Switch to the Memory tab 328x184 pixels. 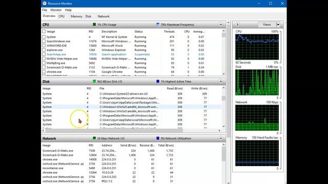tap(76, 16)
